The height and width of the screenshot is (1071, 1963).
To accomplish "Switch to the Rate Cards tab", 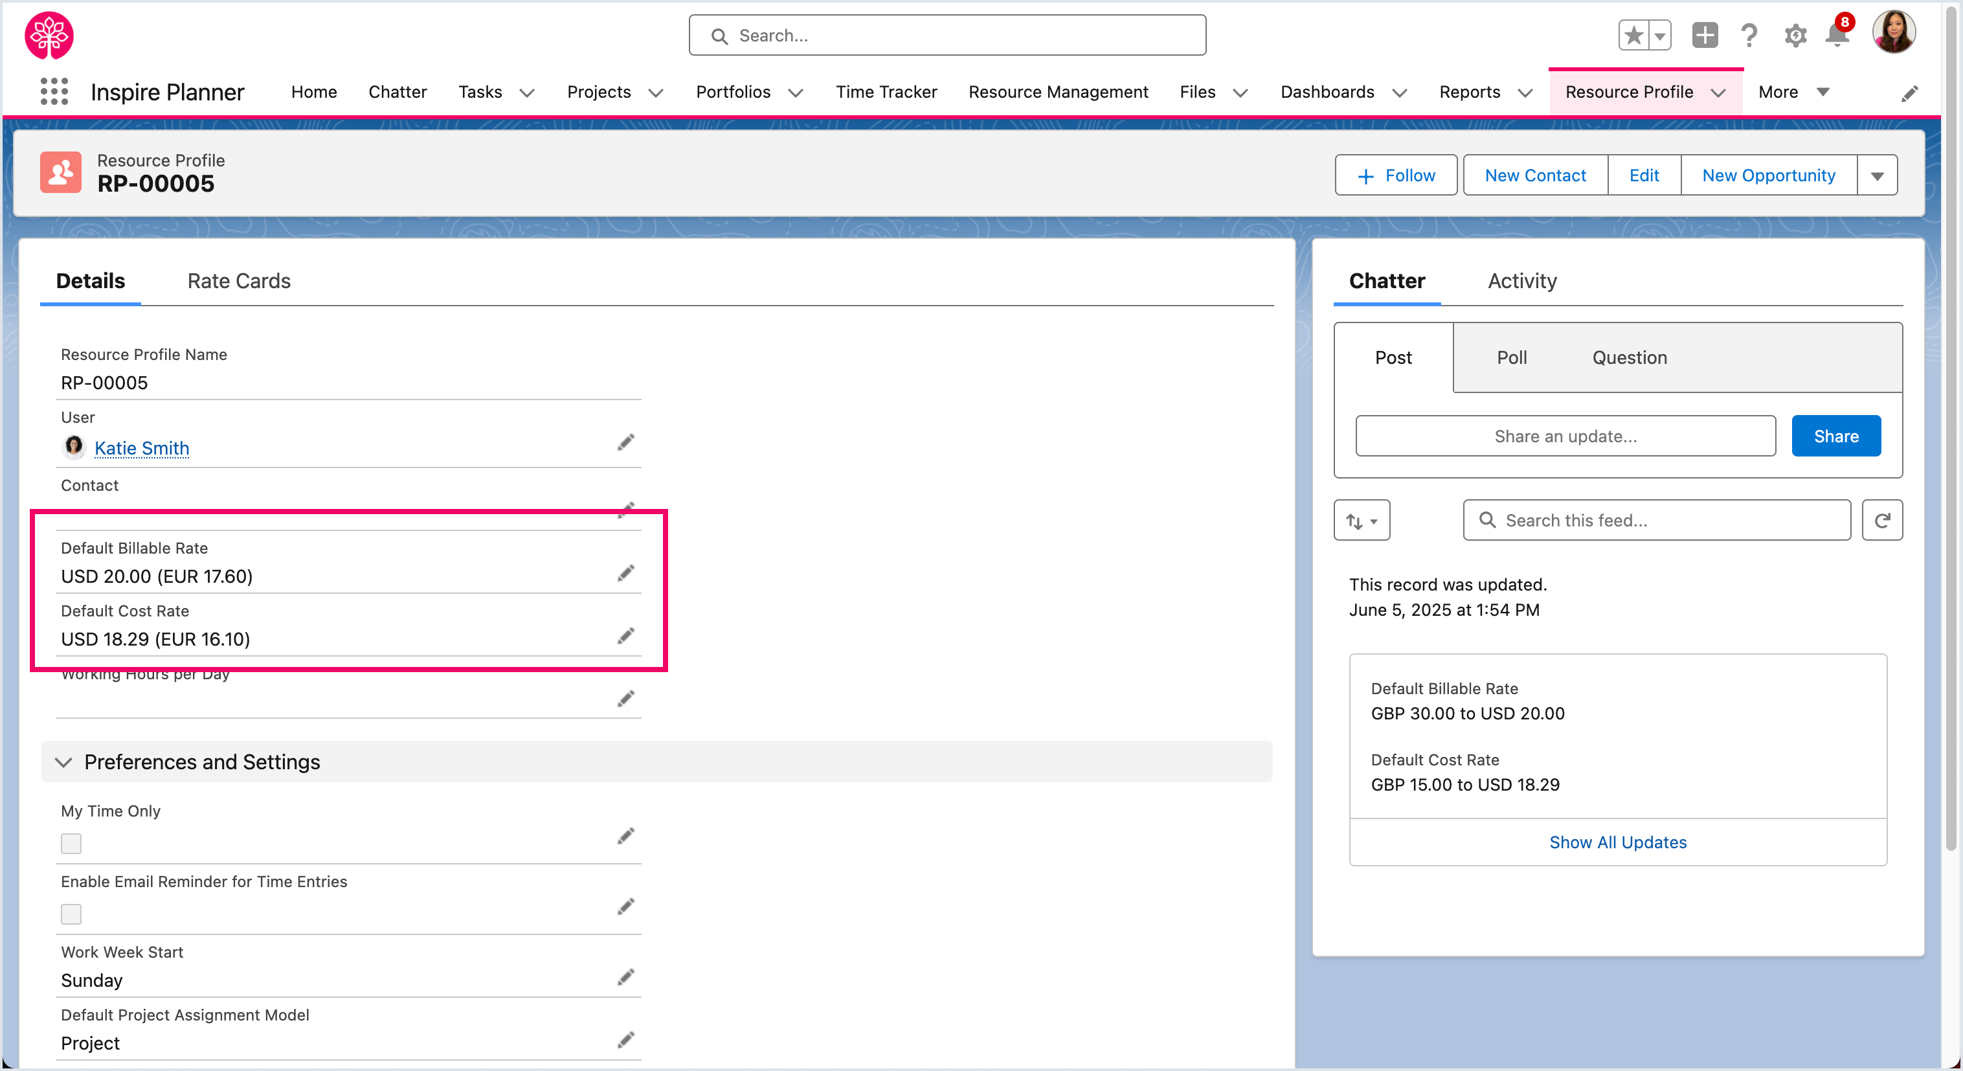I will point(240,280).
